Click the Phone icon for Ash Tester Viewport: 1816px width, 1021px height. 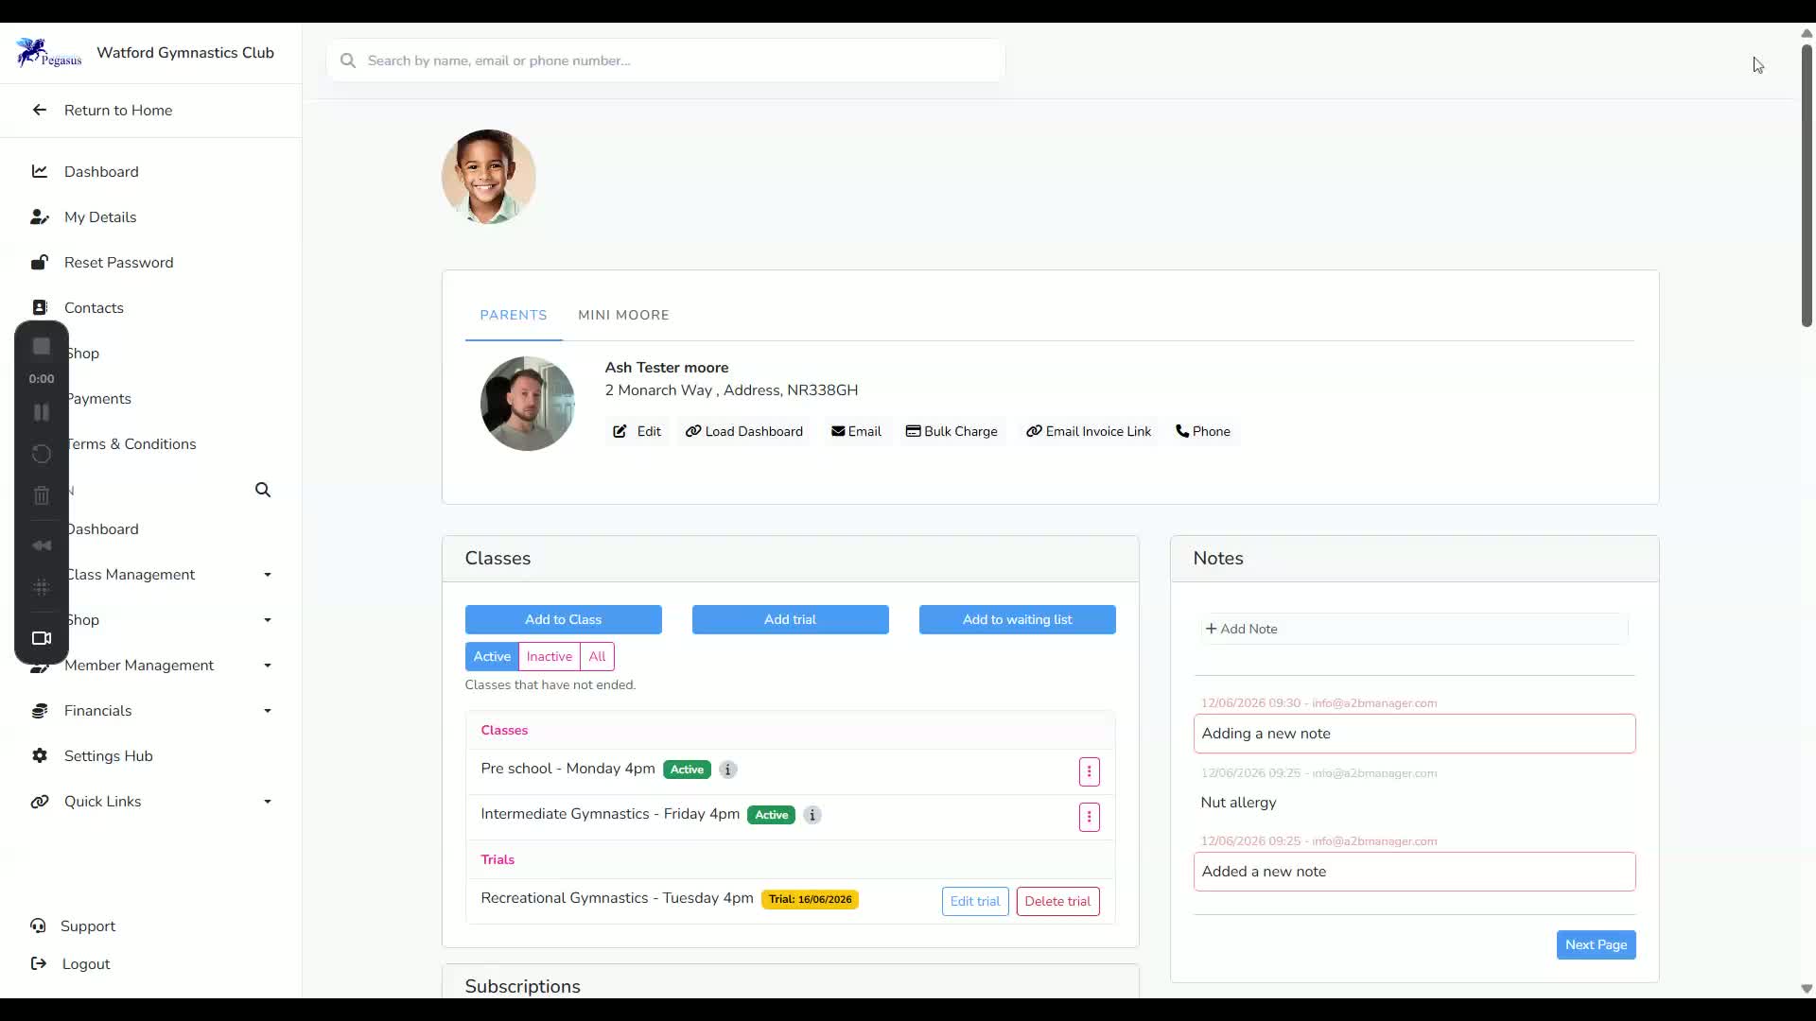(1182, 431)
